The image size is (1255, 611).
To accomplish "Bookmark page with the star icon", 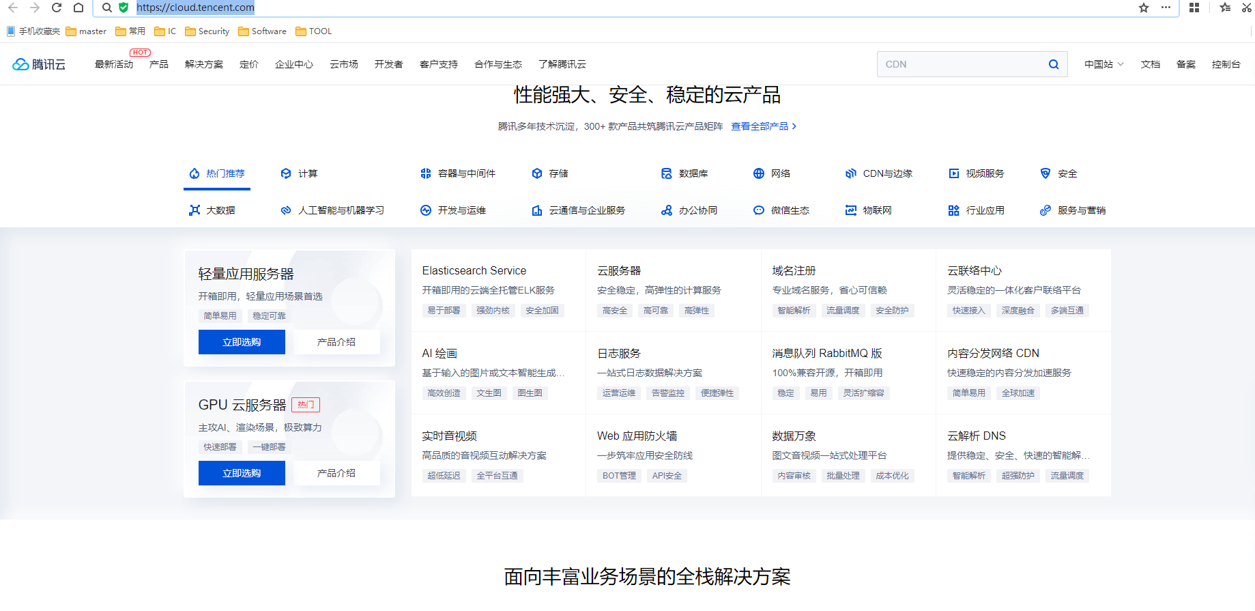I will pyautogui.click(x=1144, y=8).
